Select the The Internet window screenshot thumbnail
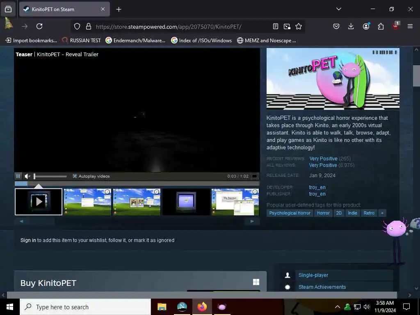Viewport: 420px width, 315px height. (235, 202)
